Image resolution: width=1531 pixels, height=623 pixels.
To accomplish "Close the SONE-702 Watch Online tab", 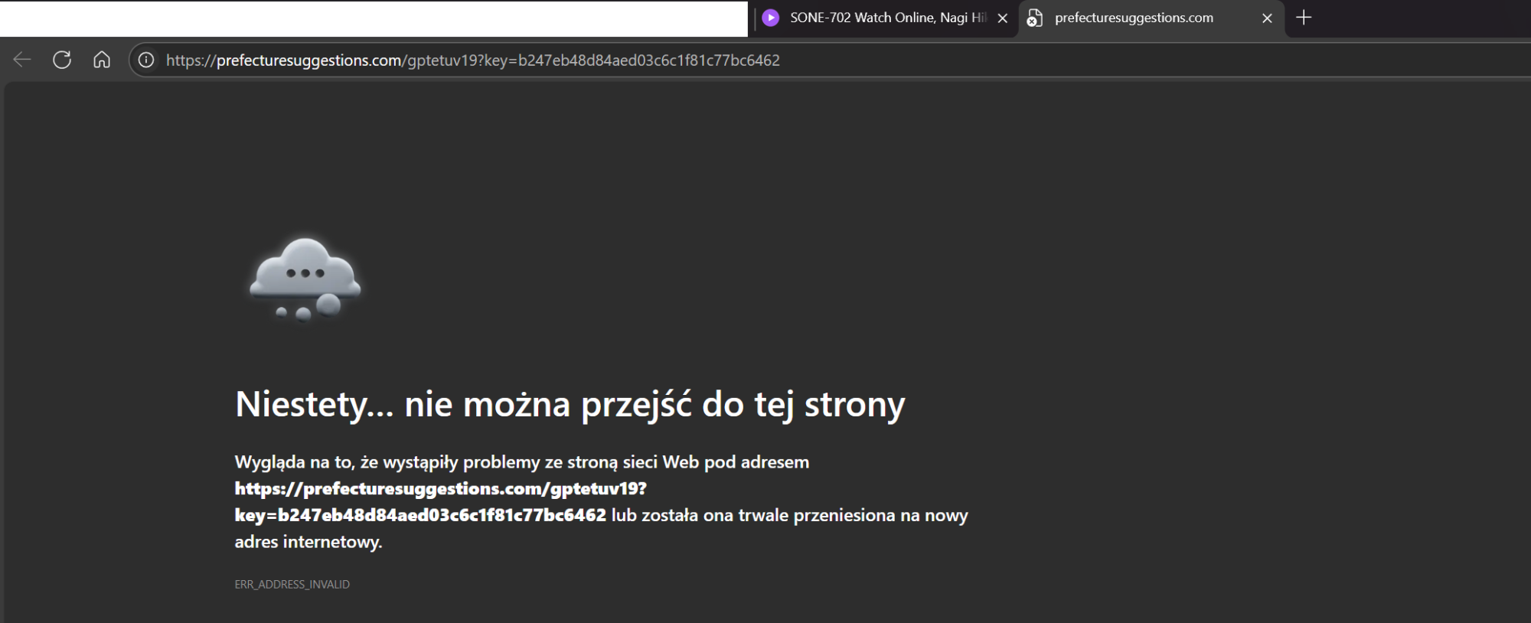I will [x=1002, y=18].
